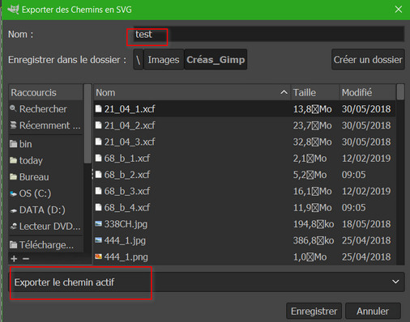Viewport: 410px width, 322px height.
Task: Select file 21_04_1.xcf
Action: tap(245, 108)
